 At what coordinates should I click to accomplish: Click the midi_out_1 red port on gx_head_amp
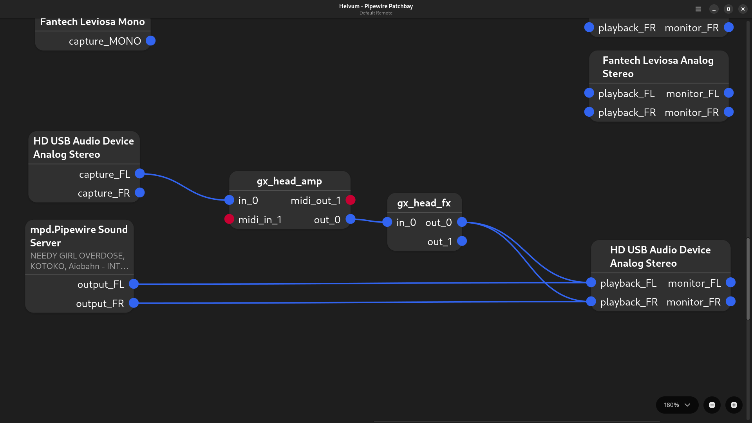pyautogui.click(x=350, y=201)
